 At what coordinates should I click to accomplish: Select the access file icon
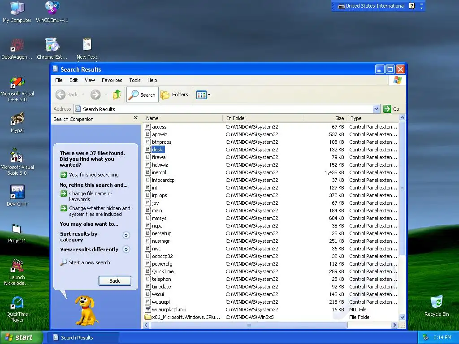pos(148,127)
